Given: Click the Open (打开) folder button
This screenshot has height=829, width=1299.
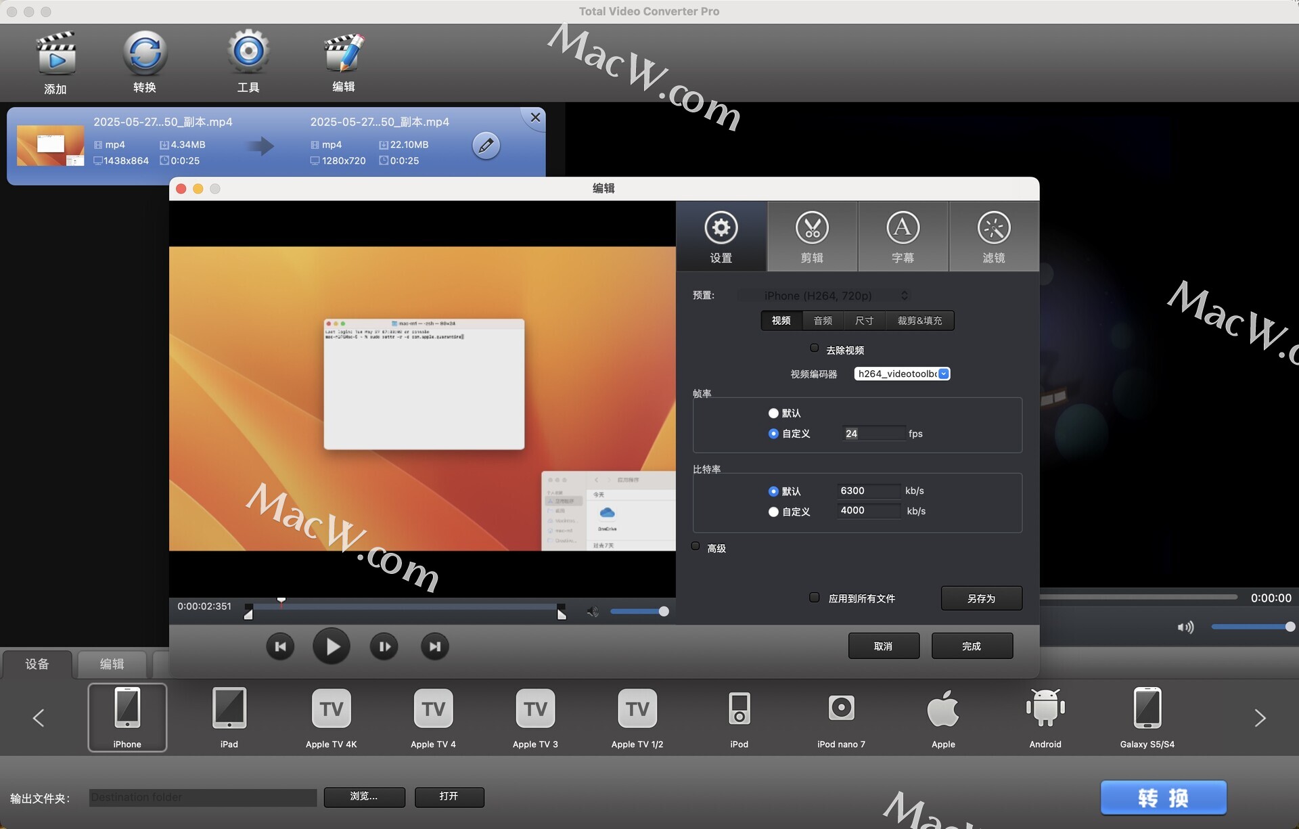Looking at the screenshot, I should (x=449, y=797).
